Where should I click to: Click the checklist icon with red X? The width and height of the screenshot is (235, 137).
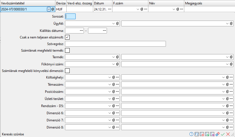tap(202, 134)
